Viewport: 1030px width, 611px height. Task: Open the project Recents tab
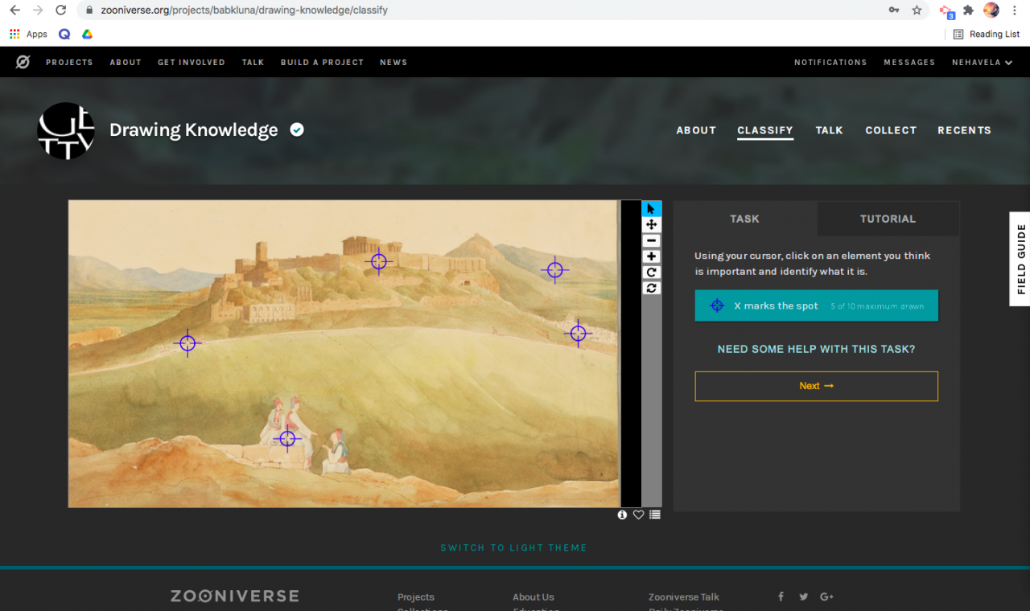coord(964,130)
